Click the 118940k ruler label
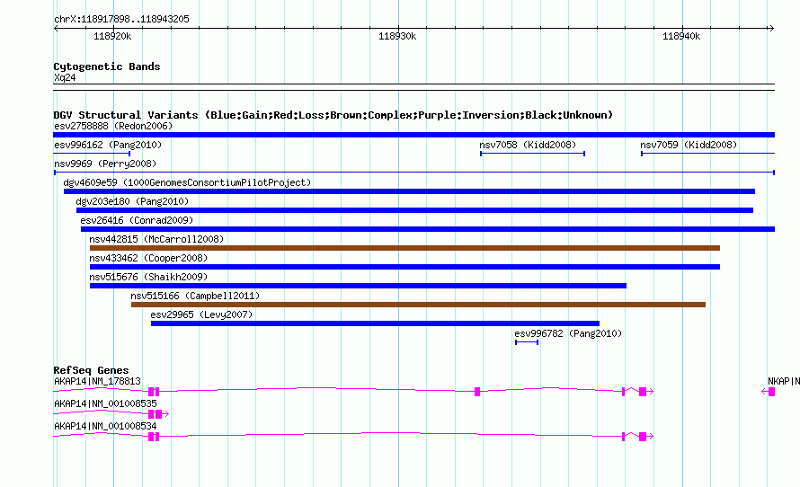 tap(681, 36)
